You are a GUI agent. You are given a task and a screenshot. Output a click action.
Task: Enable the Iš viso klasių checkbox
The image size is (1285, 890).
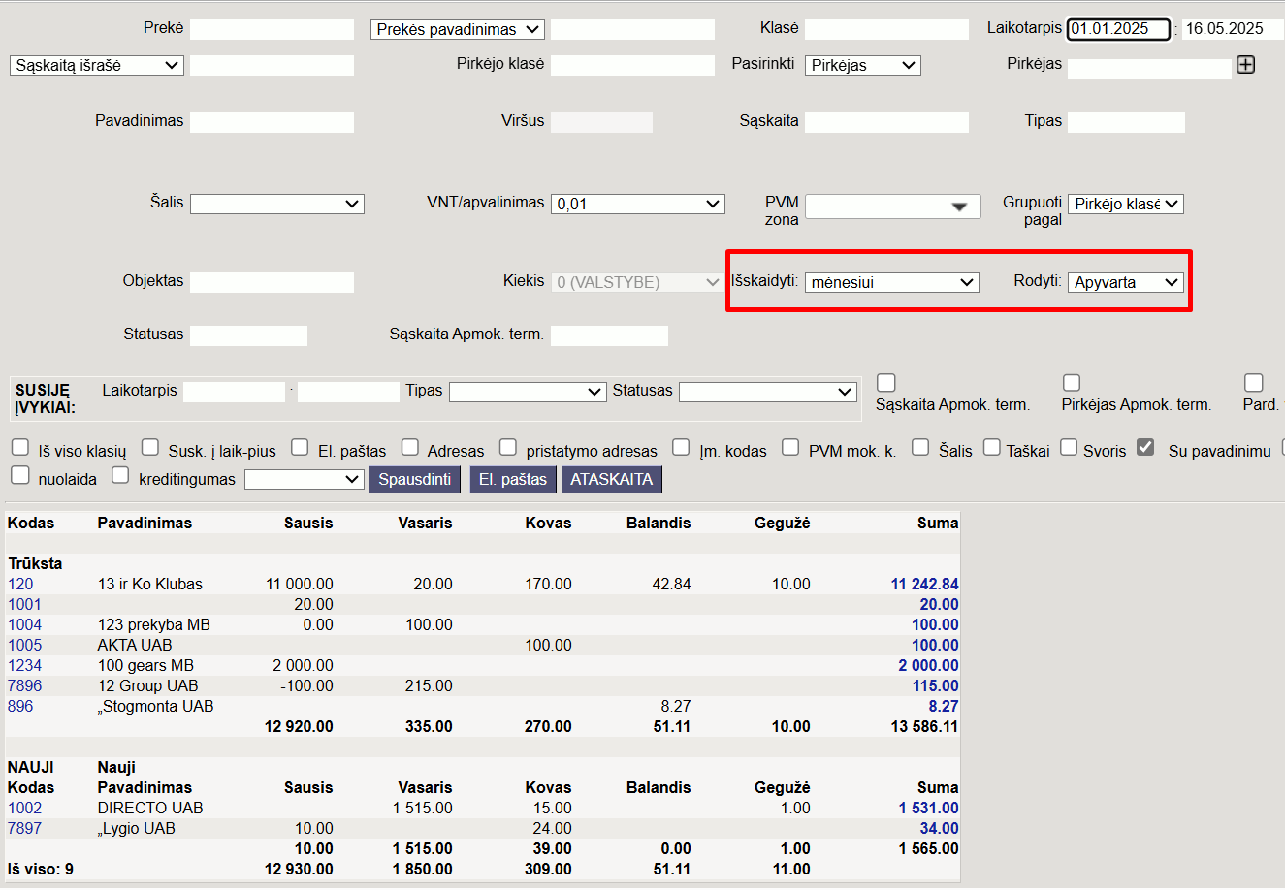click(x=20, y=447)
